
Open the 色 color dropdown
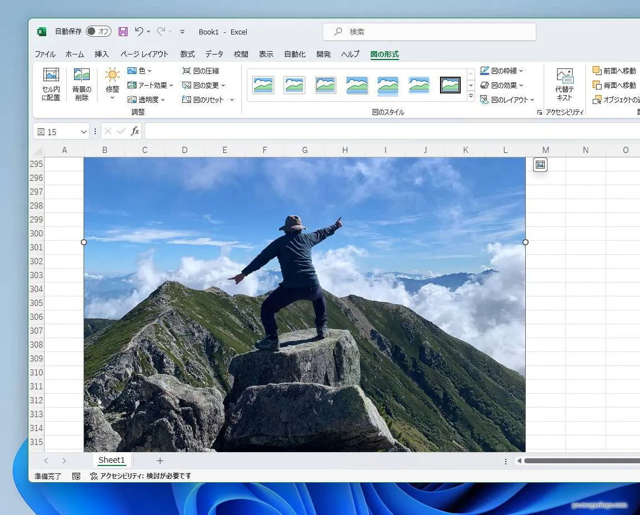(140, 71)
